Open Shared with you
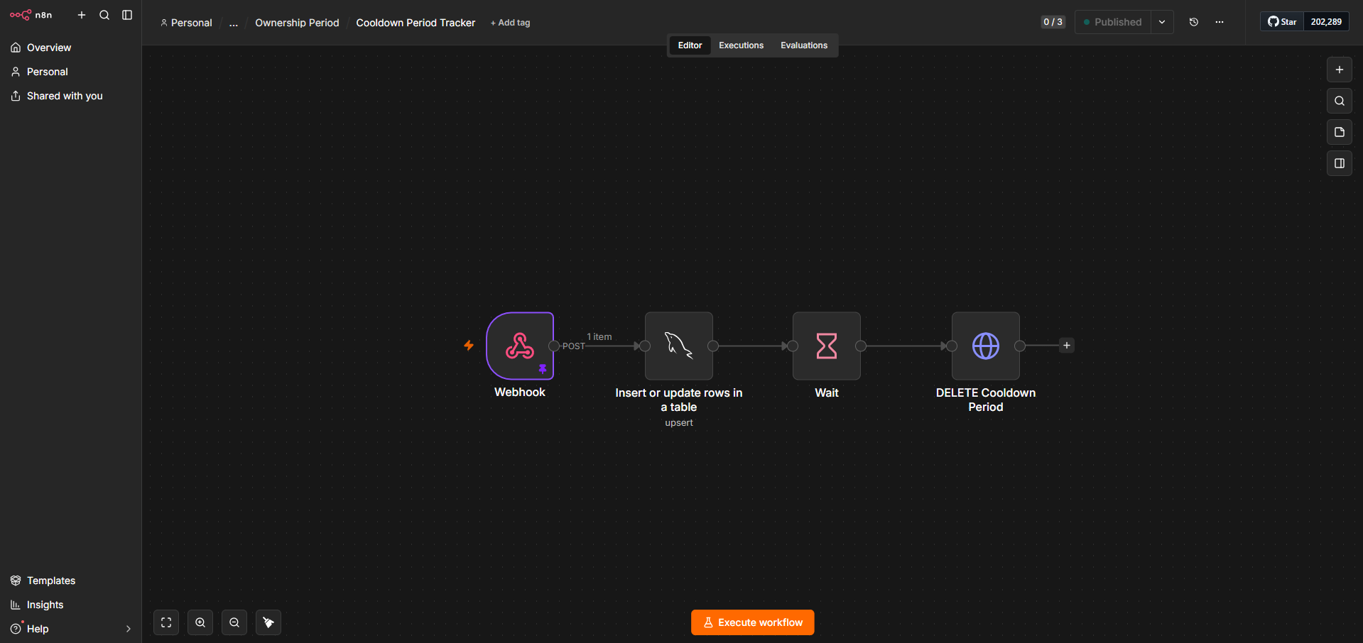This screenshot has height=643, width=1363. pos(70,96)
